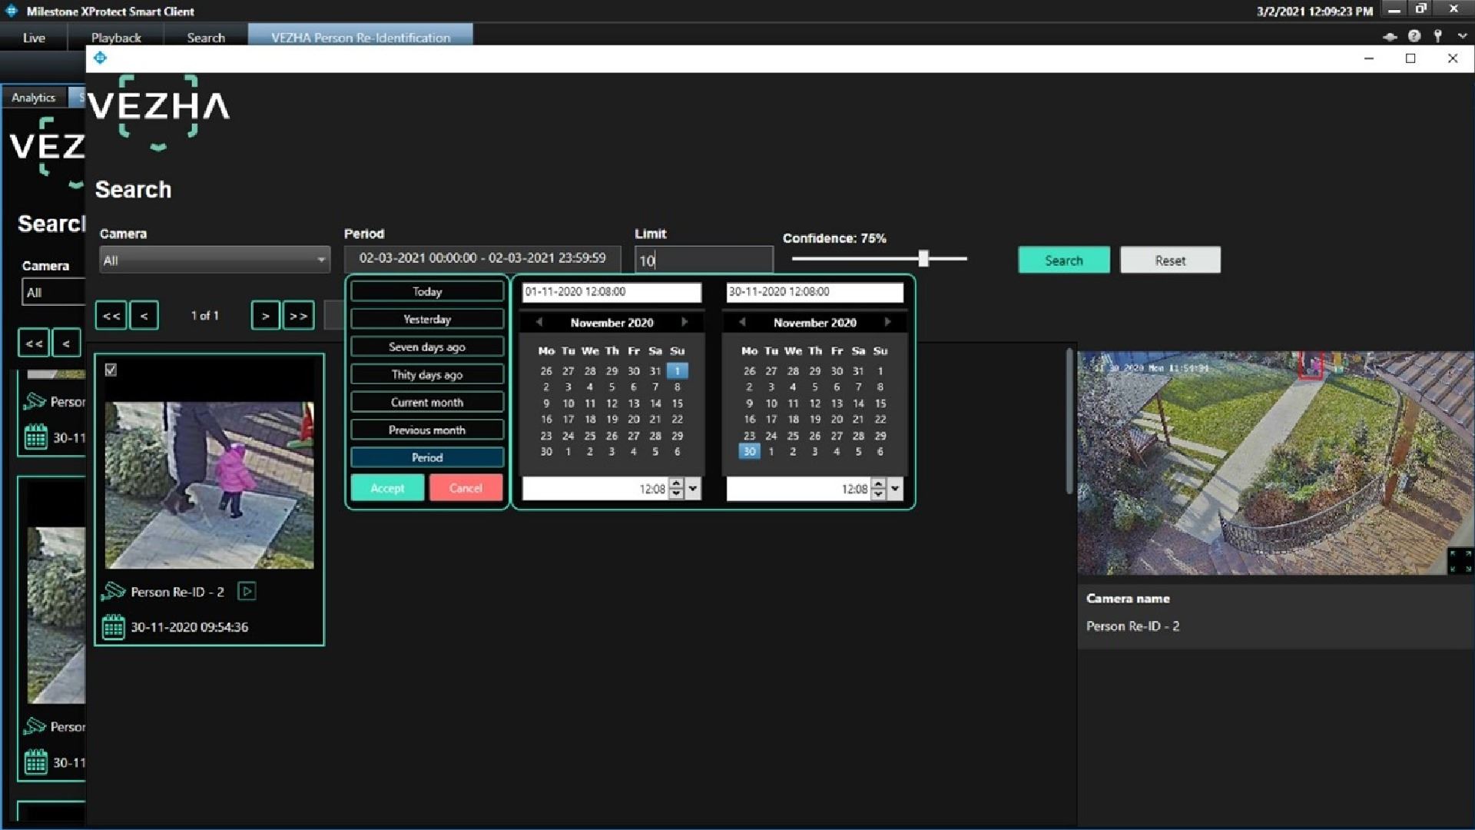
Task: Adjust the Confidence 75% slider handle
Action: click(923, 258)
